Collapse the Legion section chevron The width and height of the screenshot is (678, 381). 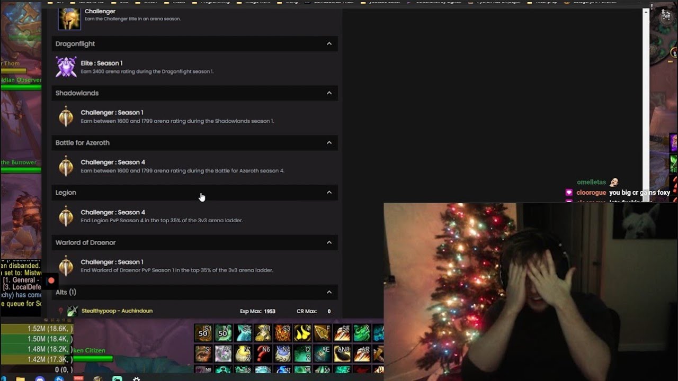coord(329,192)
